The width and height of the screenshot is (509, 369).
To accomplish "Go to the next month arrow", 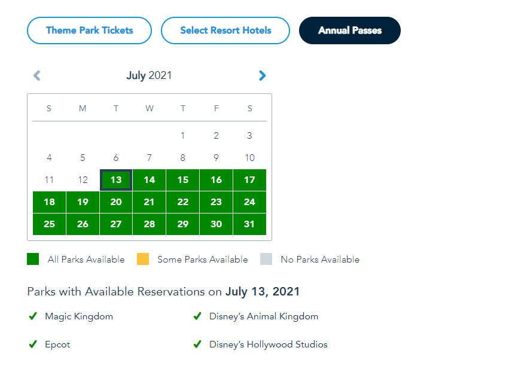I will (x=262, y=75).
